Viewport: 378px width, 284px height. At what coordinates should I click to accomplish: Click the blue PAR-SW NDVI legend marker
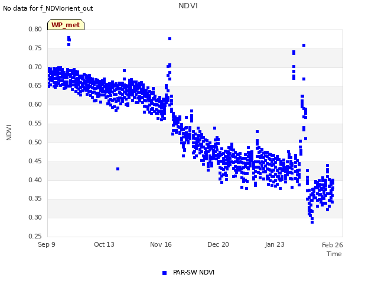pyautogui.click(x=164, y=273)
